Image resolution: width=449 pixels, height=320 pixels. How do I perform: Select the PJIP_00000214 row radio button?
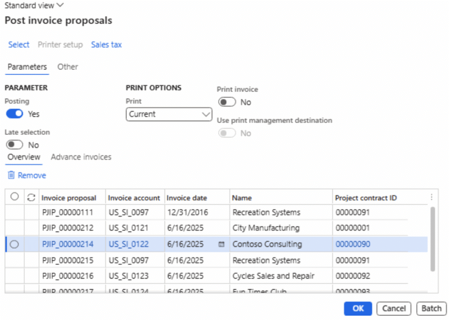point(14,245)
